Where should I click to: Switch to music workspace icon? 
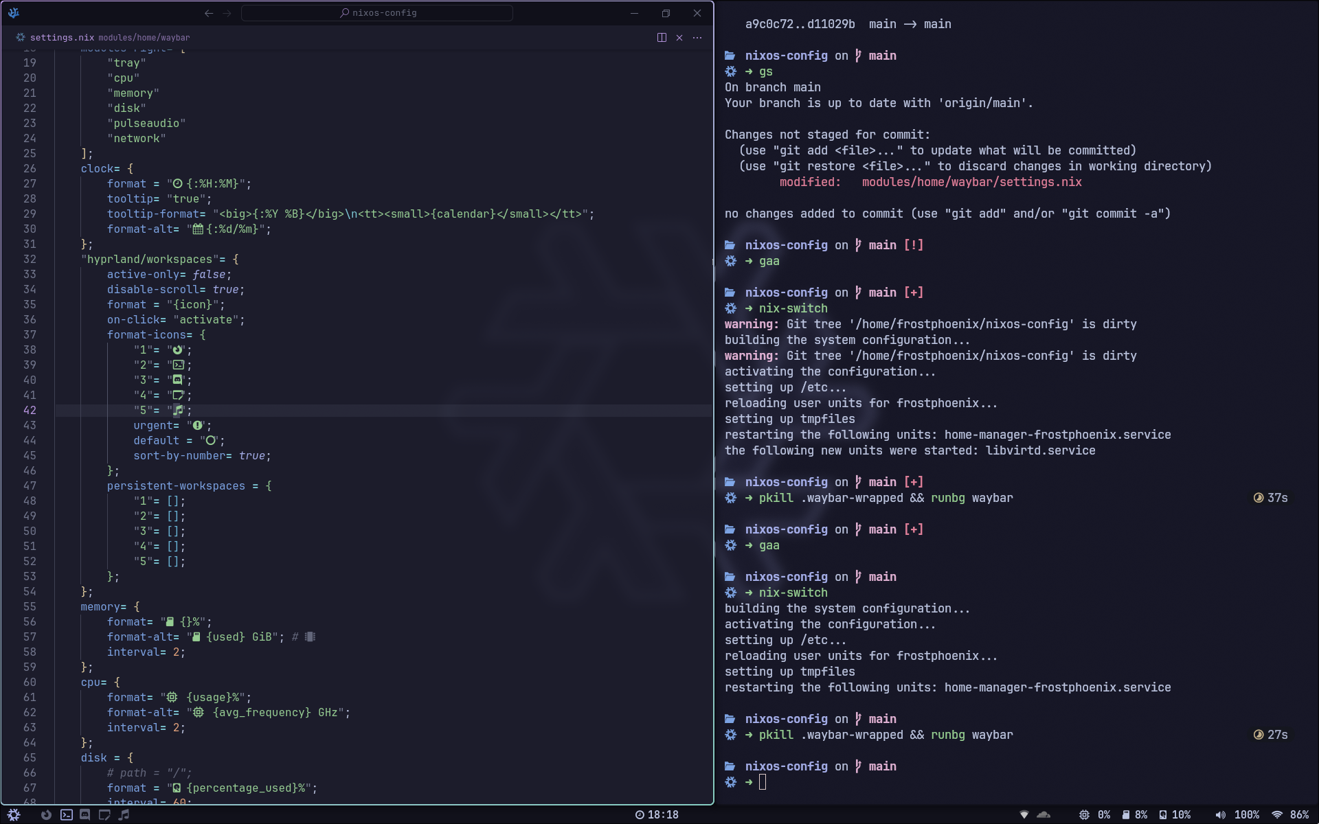124,814
